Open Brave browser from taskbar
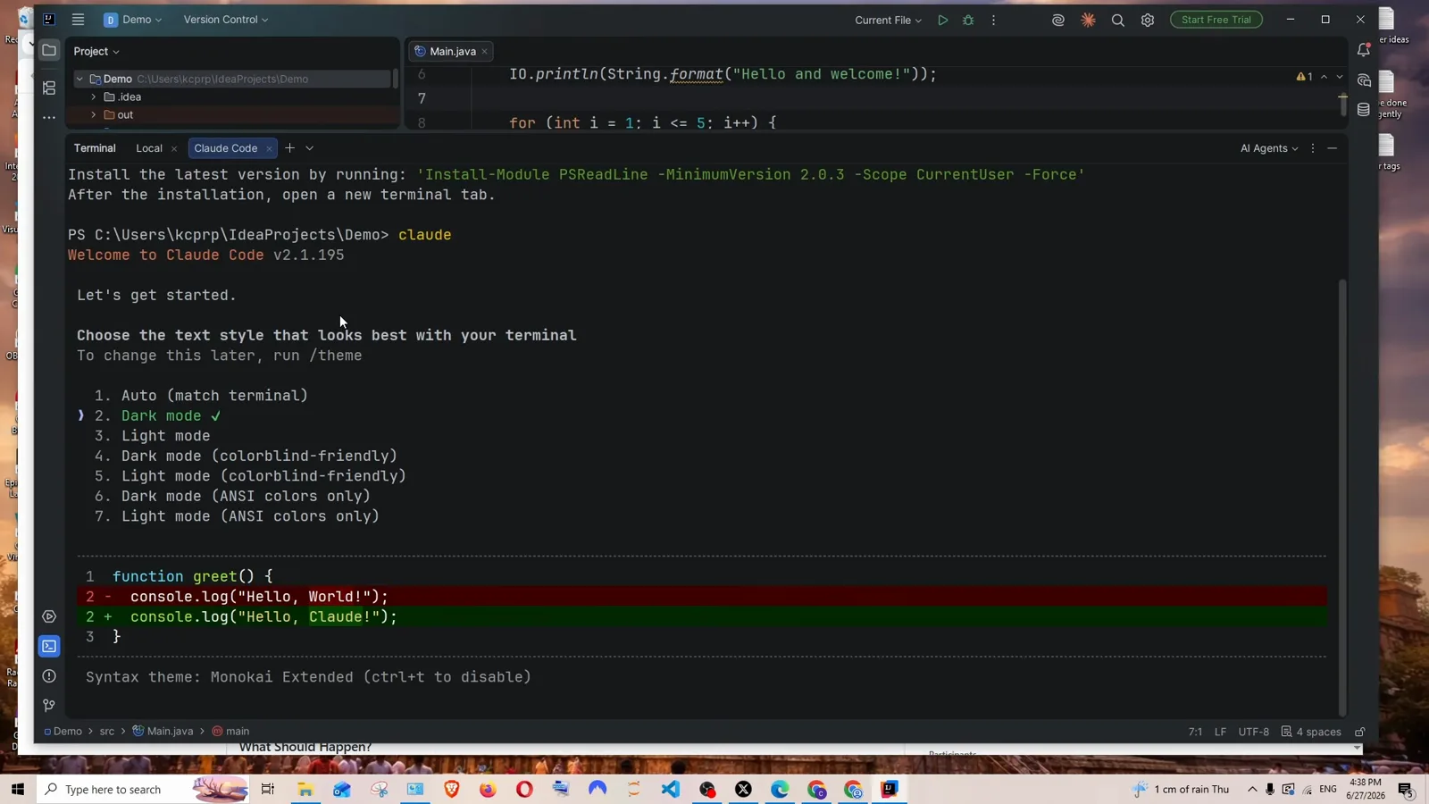 (x=451, y=789)
